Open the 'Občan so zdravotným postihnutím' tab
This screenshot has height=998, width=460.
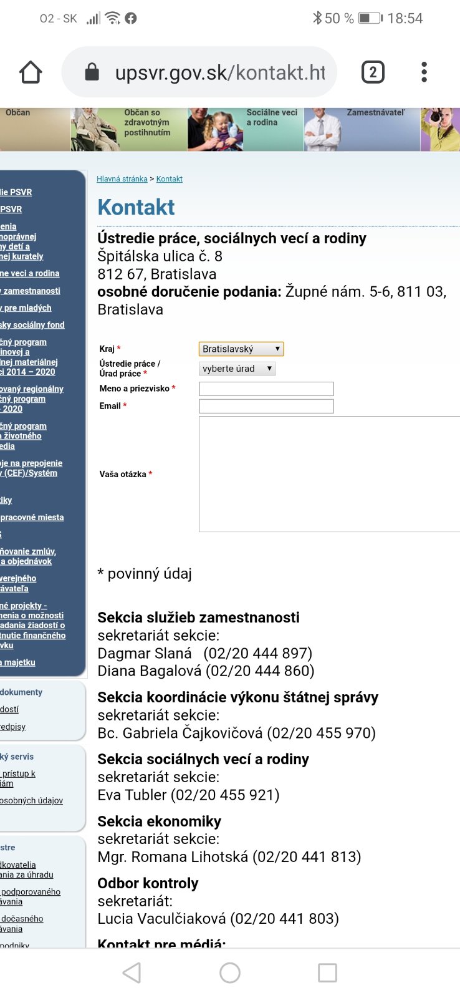[146, 123]
